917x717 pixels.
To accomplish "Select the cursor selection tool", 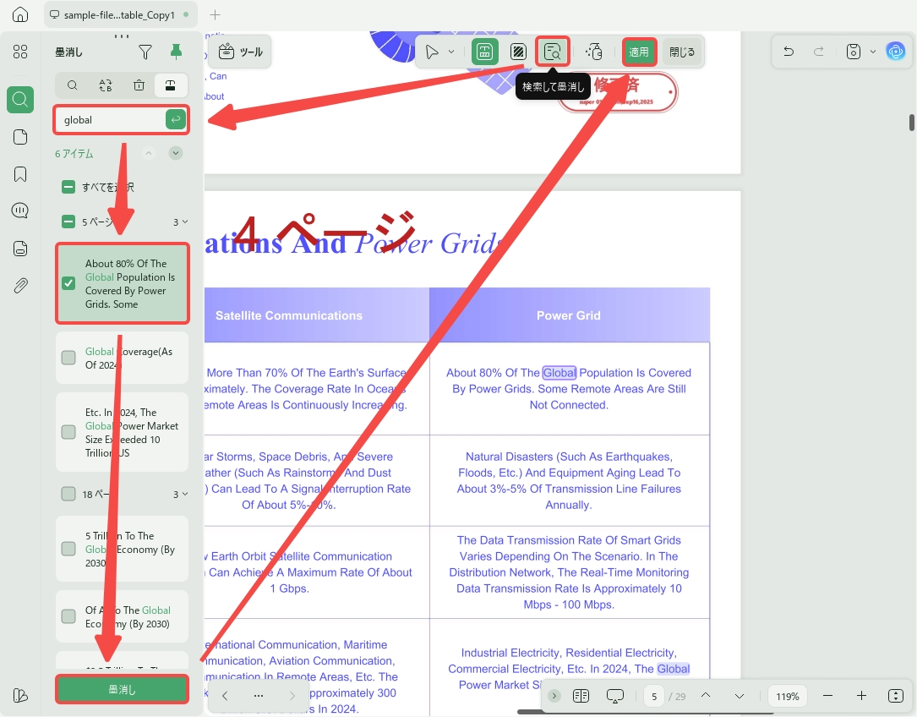I will click(432, 52).
